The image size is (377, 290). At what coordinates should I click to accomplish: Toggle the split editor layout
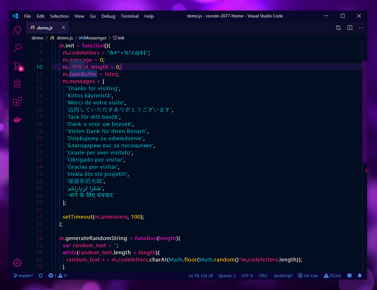350,28
